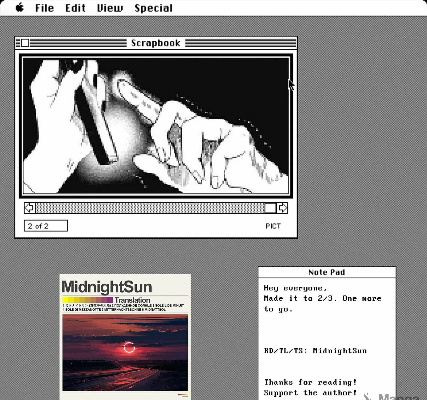Click the 'Hey everyone,' line in Note Pad
The width and height of the screenshot is (427, 400).
tap(295, 288)
